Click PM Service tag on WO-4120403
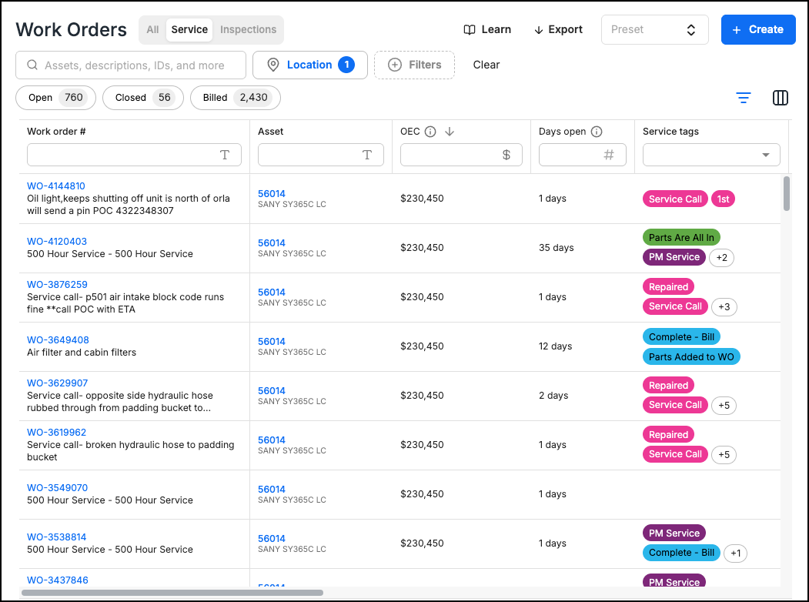 coord(674,257)
